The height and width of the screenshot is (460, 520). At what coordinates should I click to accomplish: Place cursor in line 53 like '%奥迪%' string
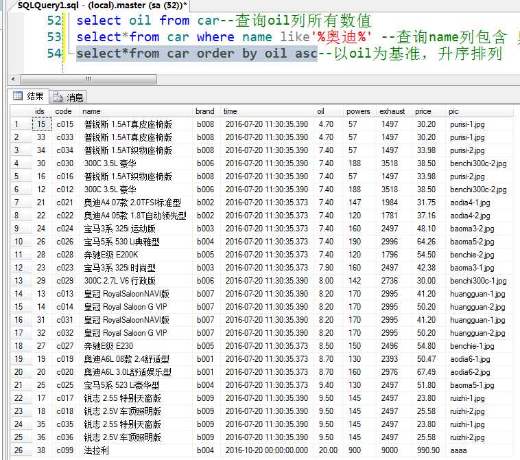pyautogui.click(x=342, y=37)
